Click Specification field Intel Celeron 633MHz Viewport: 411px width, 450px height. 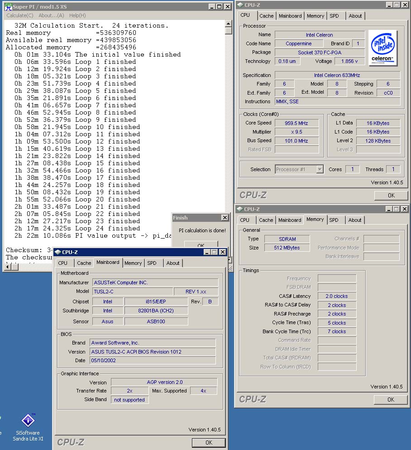pyautogui.click(x=337, y=75)
